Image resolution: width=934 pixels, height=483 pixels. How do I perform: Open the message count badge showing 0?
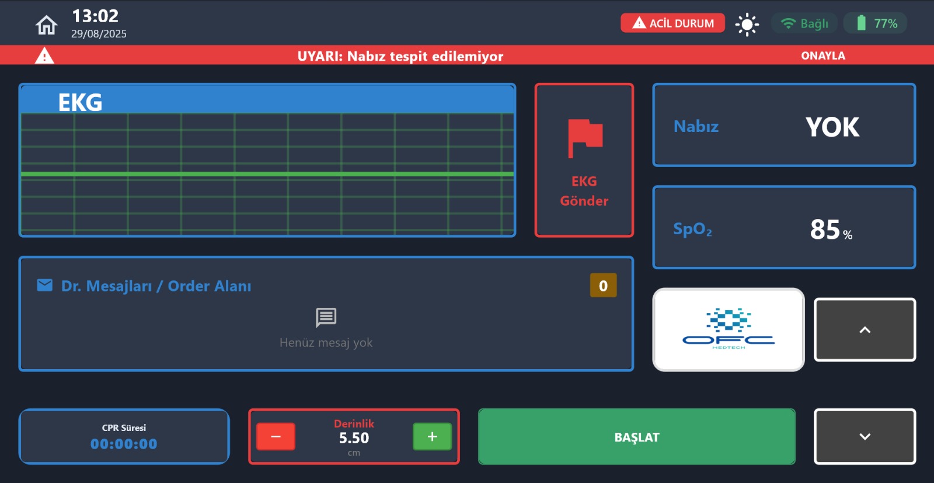click(603, 286)
